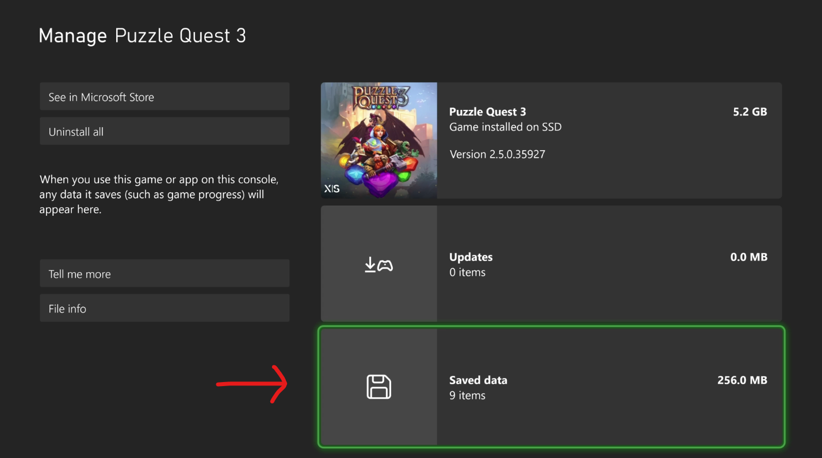Click the Saved data floppy disk icon

(x=379, y=387)
